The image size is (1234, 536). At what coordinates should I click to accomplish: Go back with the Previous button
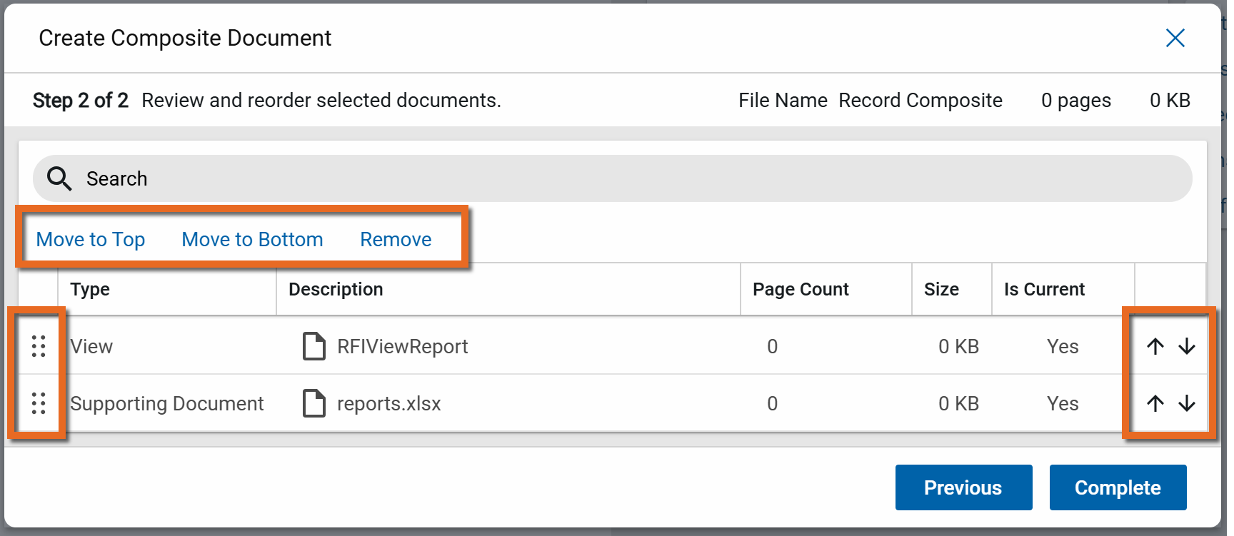click(963, 487)
